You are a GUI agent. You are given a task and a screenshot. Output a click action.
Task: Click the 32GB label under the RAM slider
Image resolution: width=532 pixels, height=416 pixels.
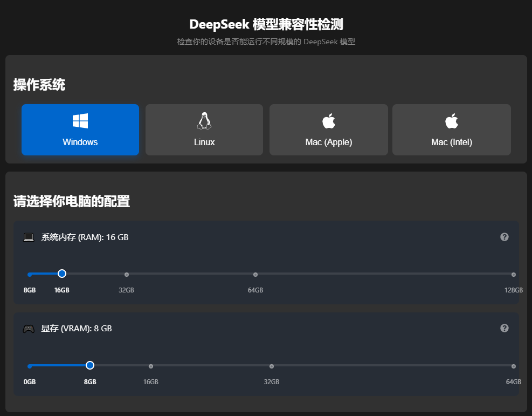pyautogui.click(x=126, y=290)
